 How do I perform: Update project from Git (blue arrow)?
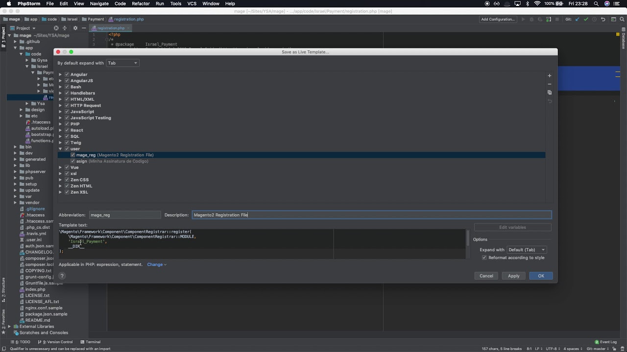coord(577,20)
